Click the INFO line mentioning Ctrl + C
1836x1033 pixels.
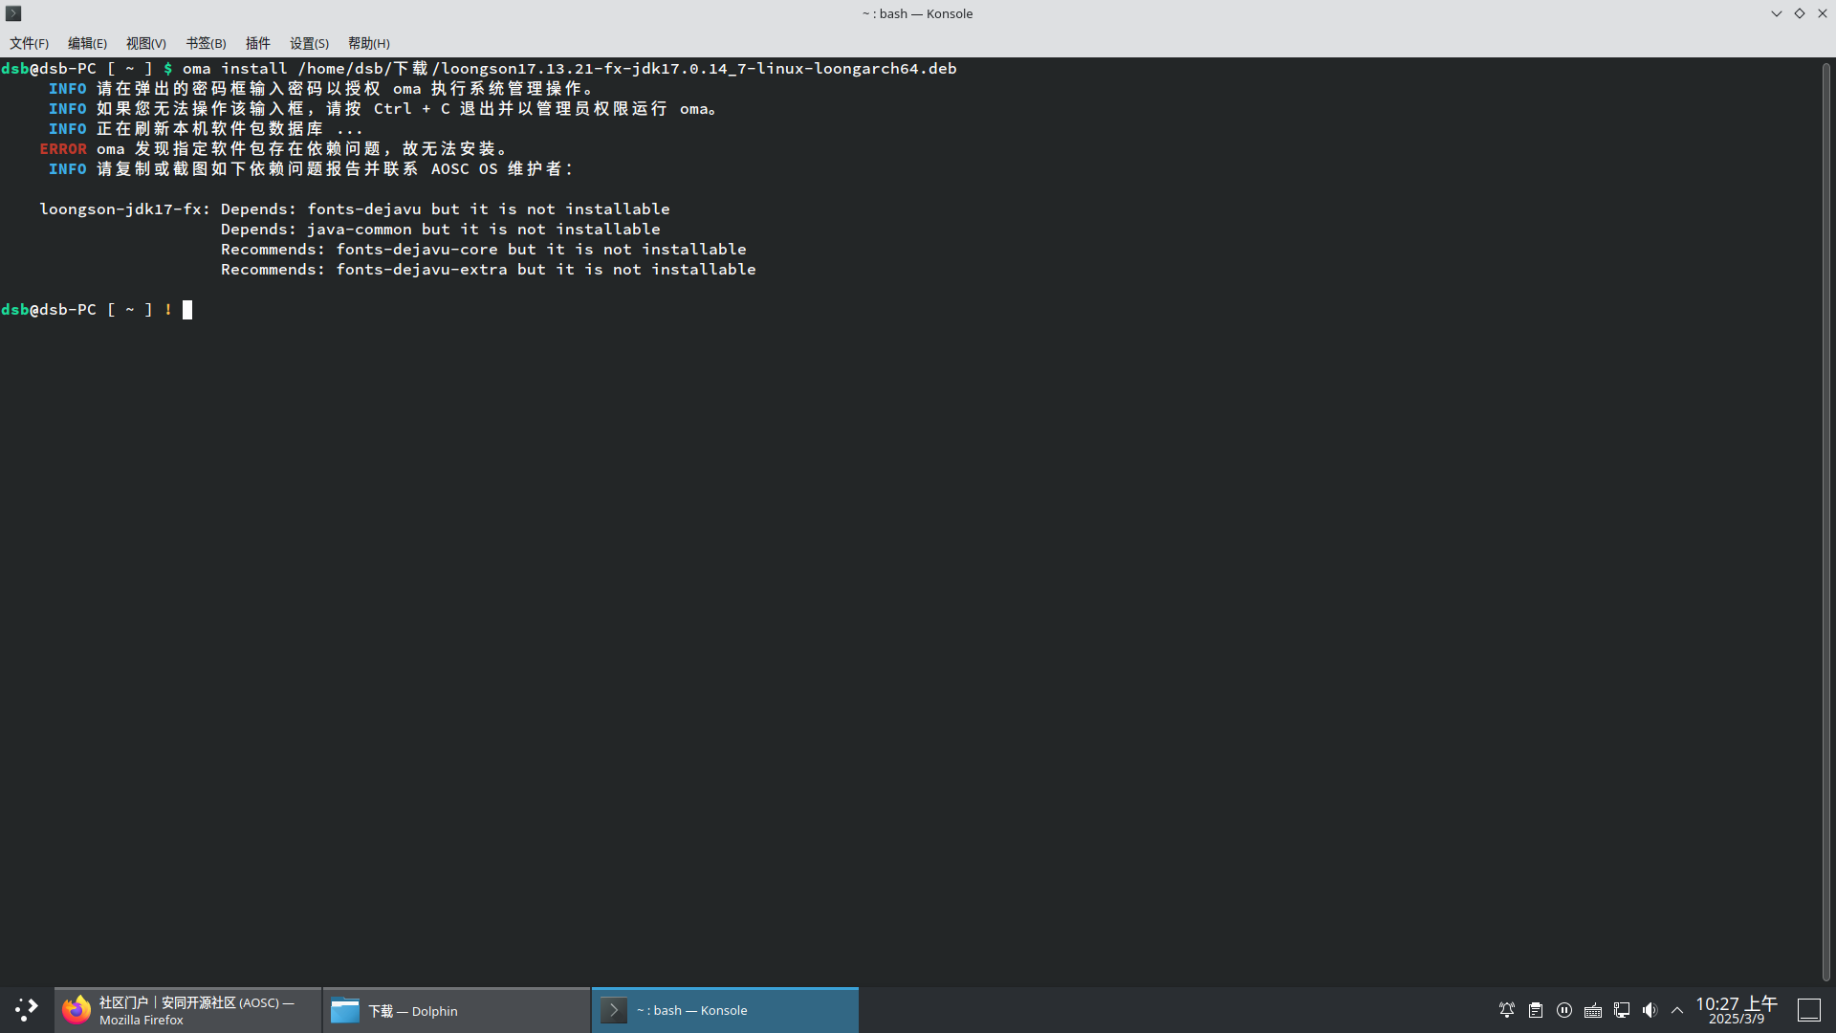[383, 109]
